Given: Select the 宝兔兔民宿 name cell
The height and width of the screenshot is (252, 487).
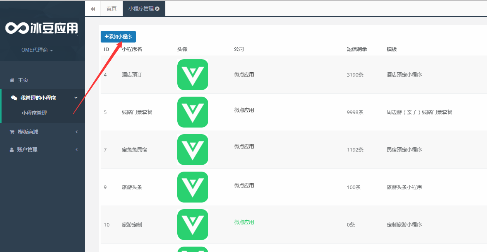Looking at the screenshot, I should 134,150.
